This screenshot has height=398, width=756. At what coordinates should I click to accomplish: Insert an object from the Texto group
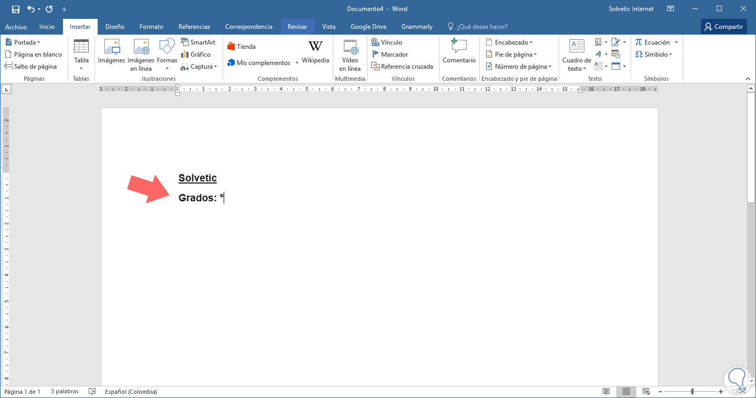click(x=618, y=67)
